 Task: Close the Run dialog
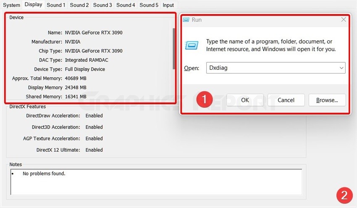[344, 20]
